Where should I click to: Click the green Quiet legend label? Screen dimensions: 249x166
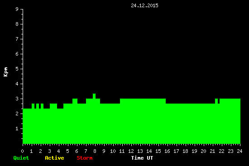21,158
